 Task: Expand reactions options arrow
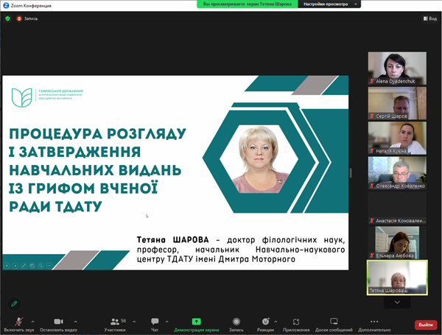tap(276, 322)
